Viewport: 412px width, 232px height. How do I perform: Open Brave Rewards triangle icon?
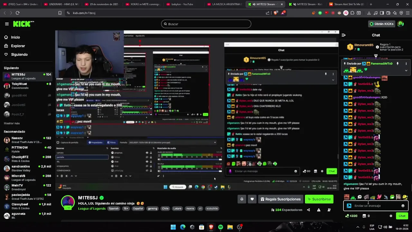point(283,13)
